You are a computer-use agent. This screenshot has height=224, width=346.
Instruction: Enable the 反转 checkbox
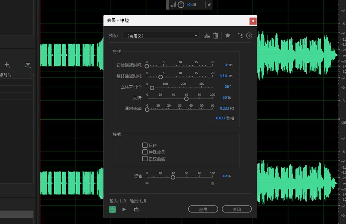[x=145, y=145]
